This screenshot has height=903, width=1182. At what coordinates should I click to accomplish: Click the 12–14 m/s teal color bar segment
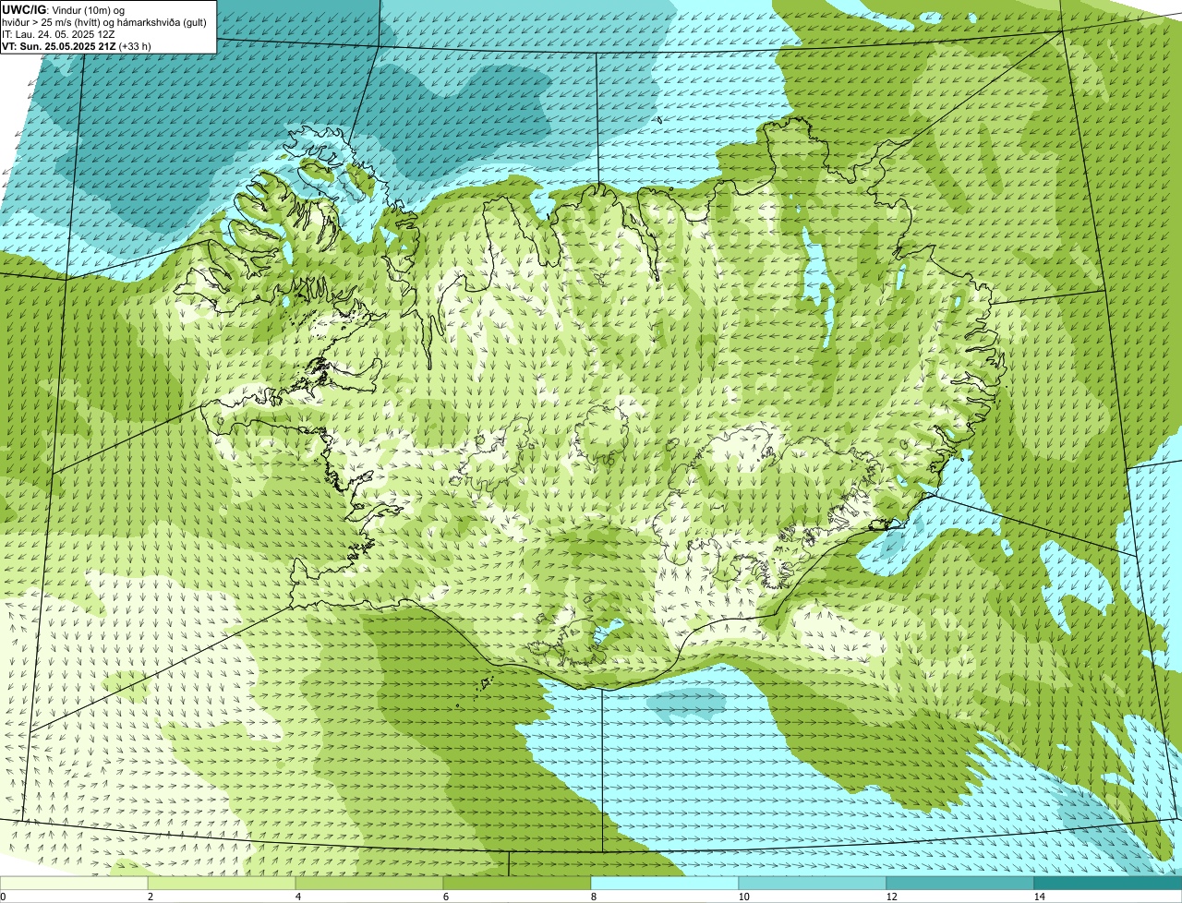tap(960, 883)
